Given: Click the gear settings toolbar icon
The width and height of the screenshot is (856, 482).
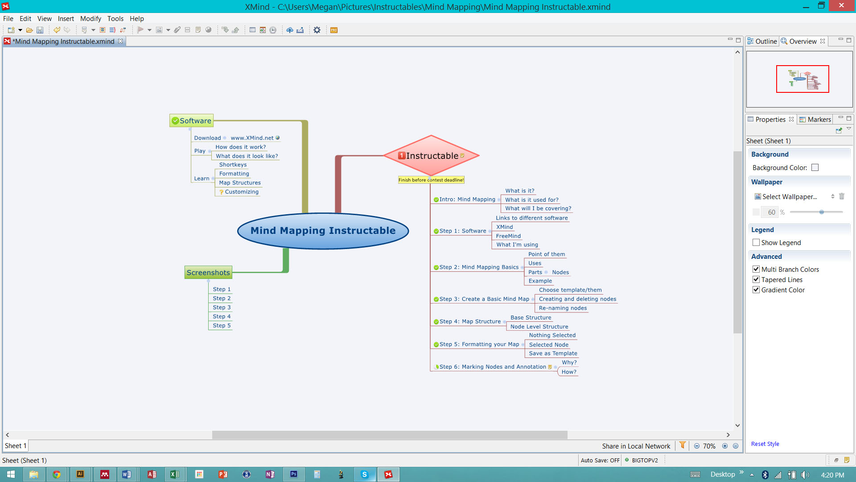Looking at the screenshot, I should pos(317,30).
